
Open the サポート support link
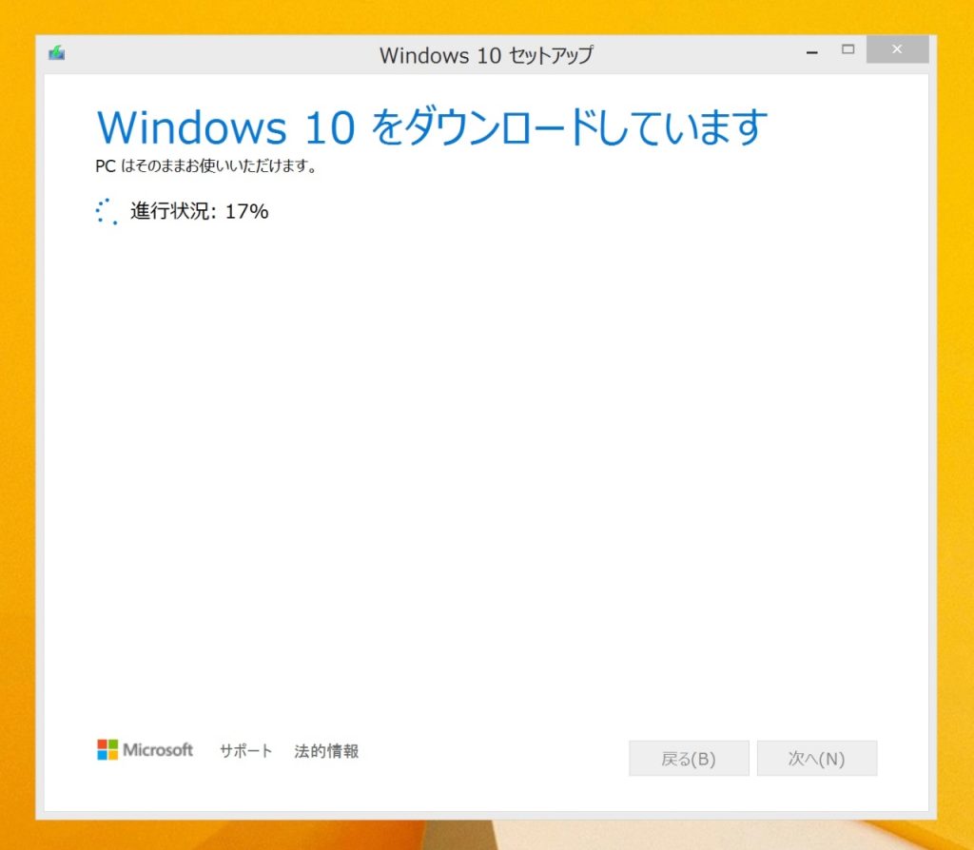pyautogui.click(x=244, y=751)
